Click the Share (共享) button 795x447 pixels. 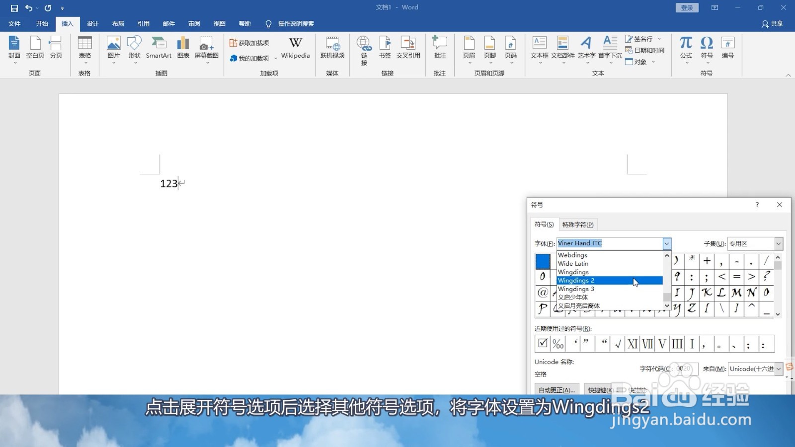point(772,24)
